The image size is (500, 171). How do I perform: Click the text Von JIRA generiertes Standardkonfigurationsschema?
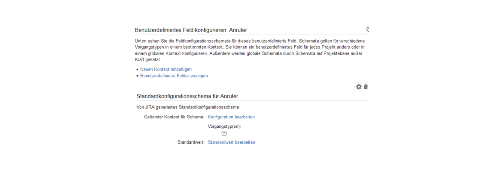[187, 107]
